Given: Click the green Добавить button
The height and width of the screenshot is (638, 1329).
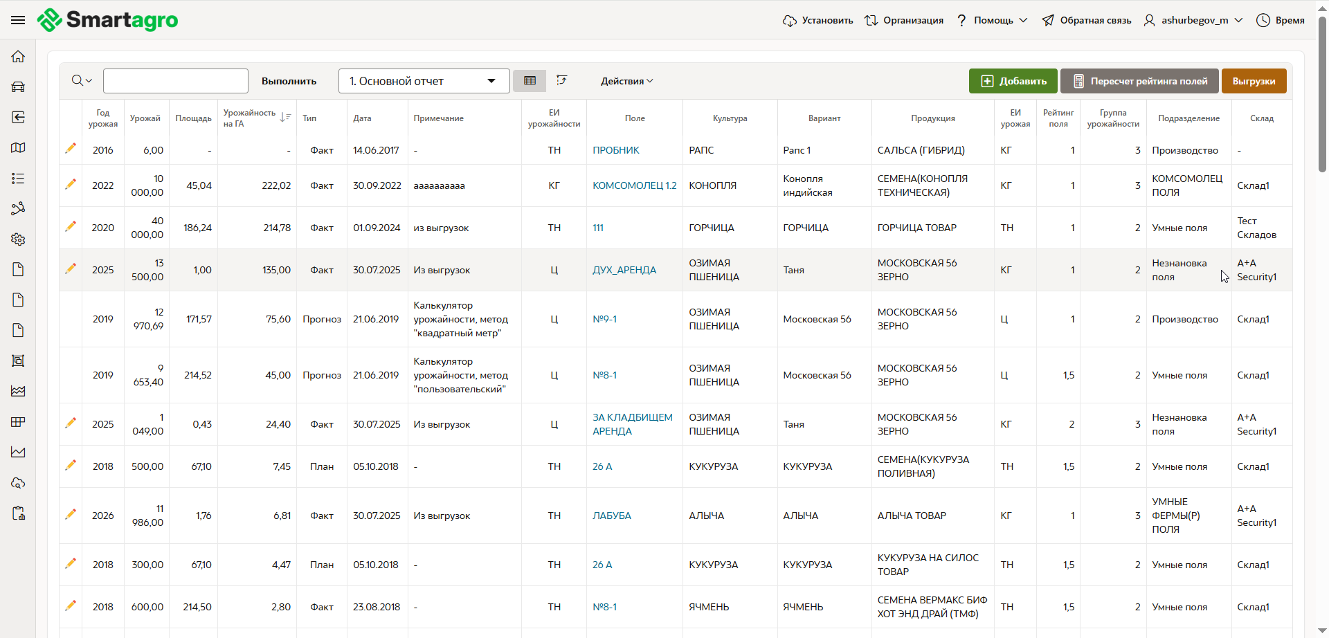Looking at the screenshot, I should coord(1013,81).
